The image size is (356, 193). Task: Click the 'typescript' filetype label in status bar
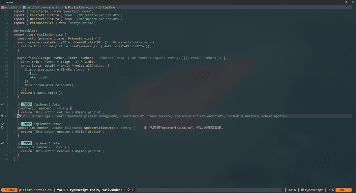[x=313, y=190]
